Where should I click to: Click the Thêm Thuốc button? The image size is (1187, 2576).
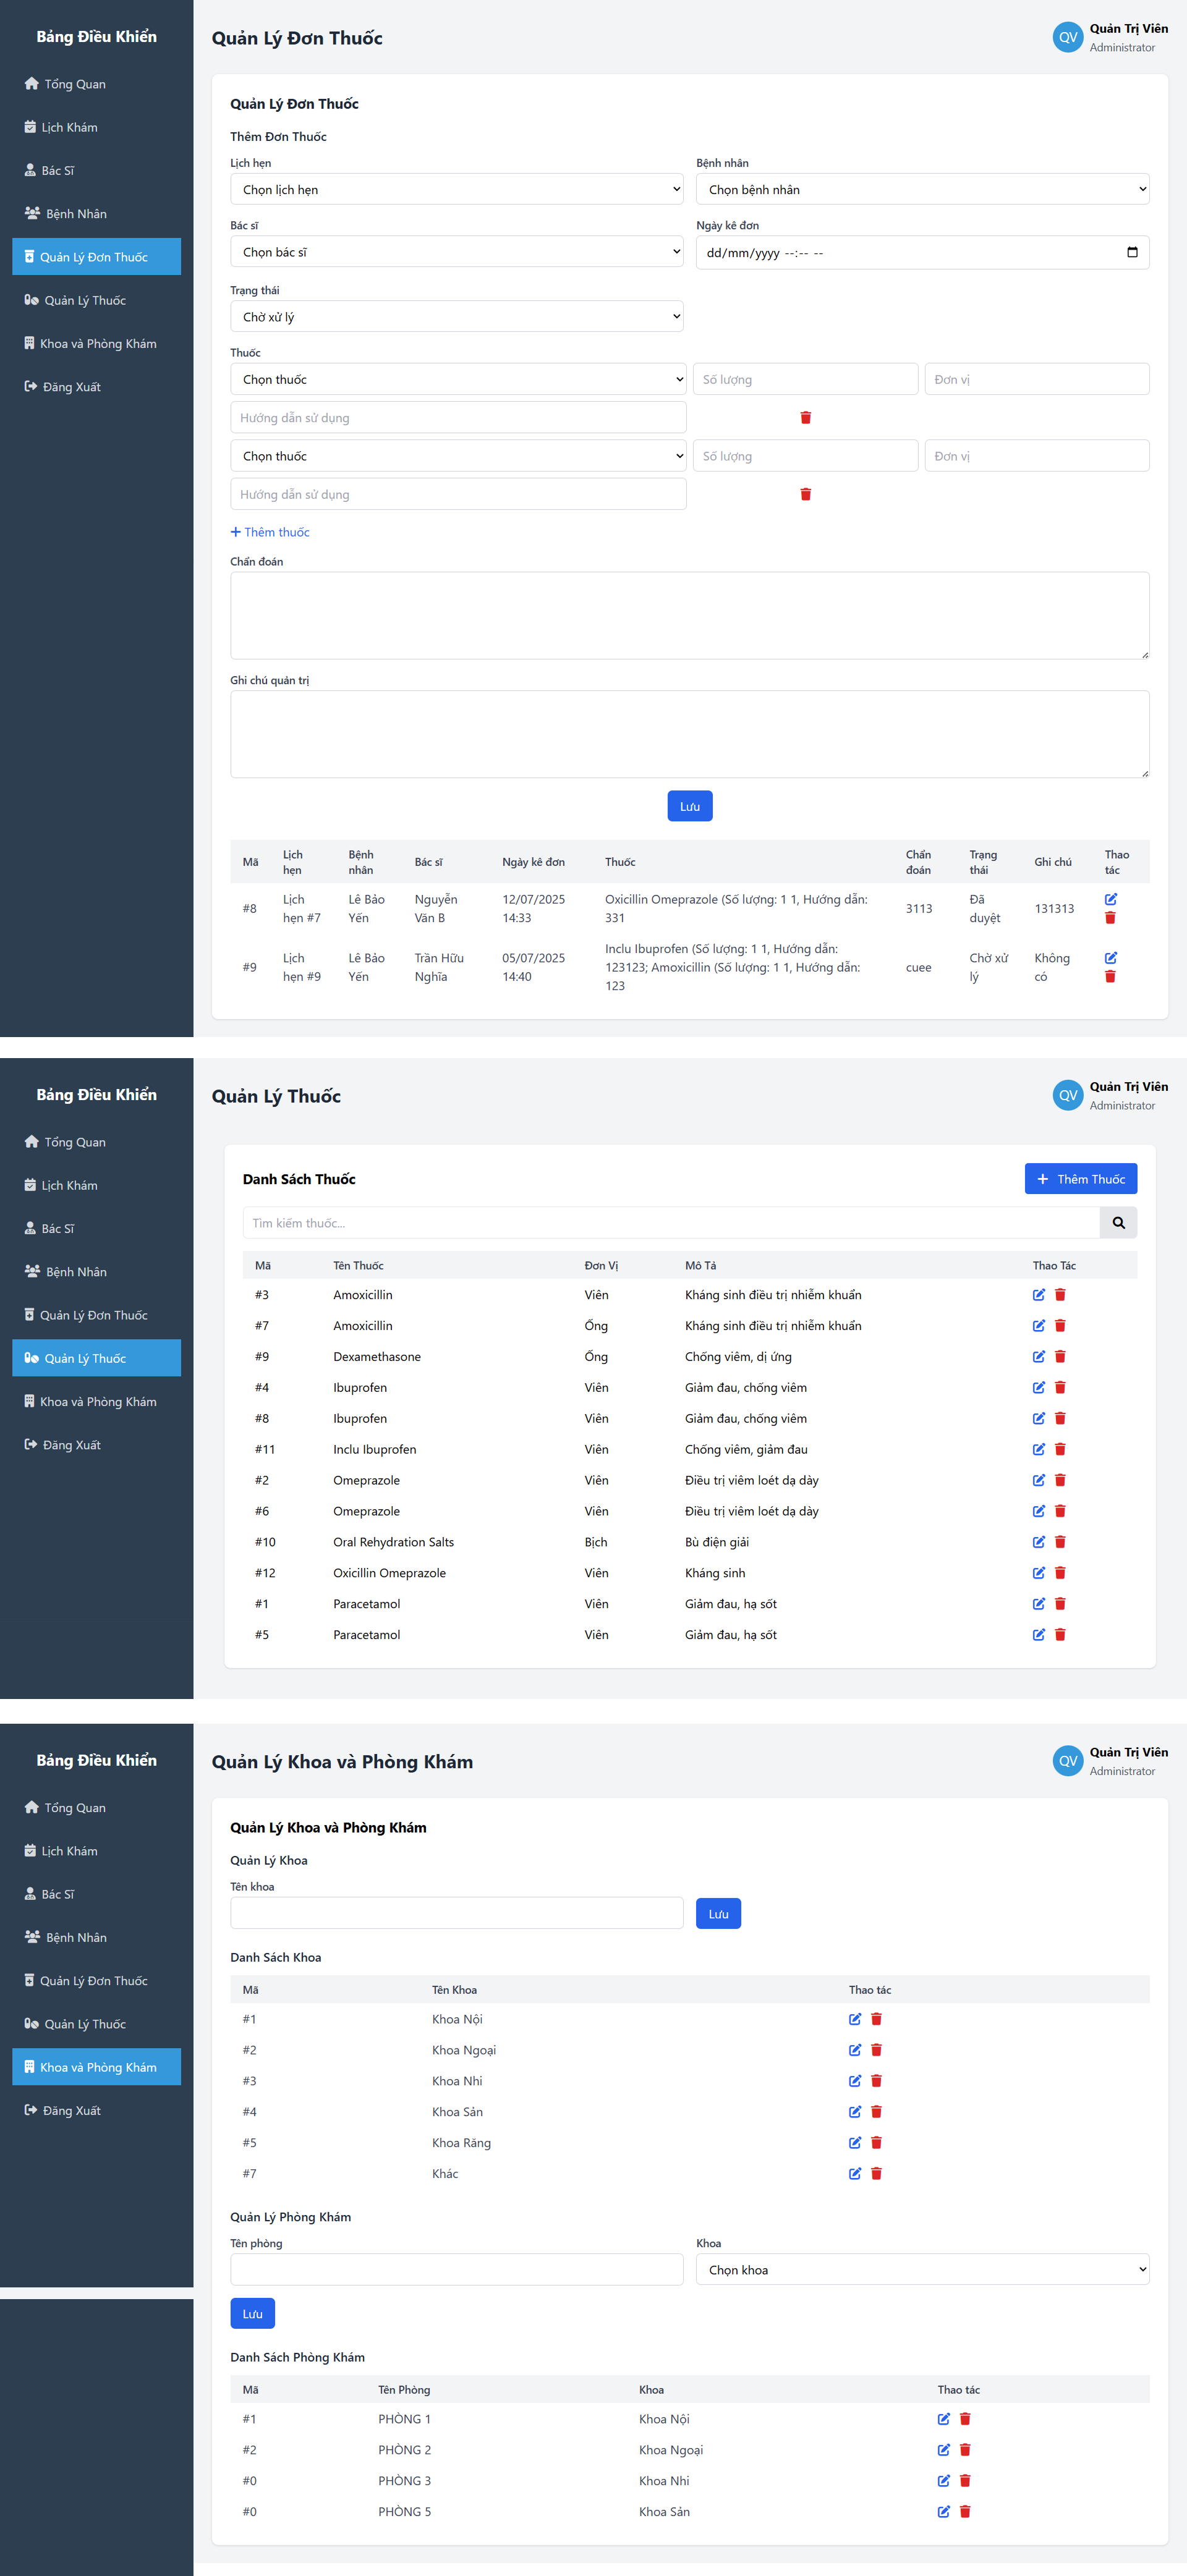pos(1080,1178)
